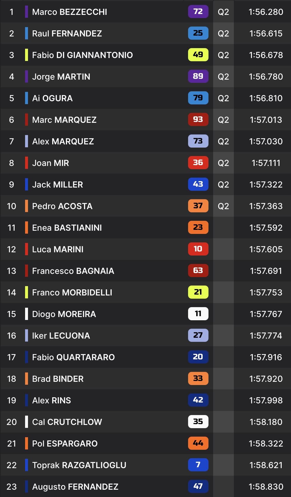This screenshot has width=291, height=497.
Task: Click position number 20 for Cal CRUTCHLOW
Action: (x=12, y=422)
